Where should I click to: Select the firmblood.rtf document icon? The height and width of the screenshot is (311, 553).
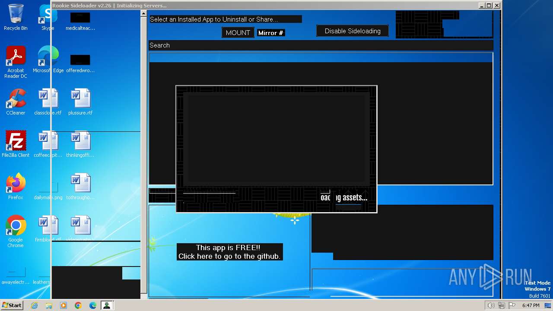[48, 229]
